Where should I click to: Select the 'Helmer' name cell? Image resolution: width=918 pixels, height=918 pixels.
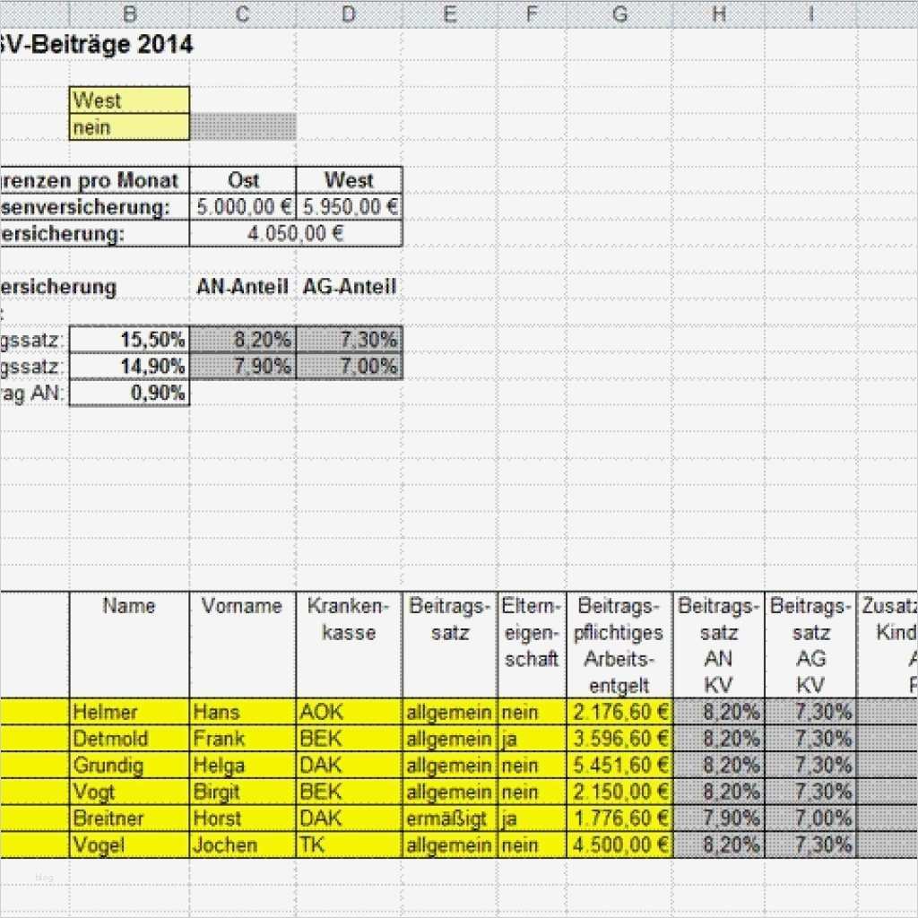pyautogui.click(x=129, y=712)
